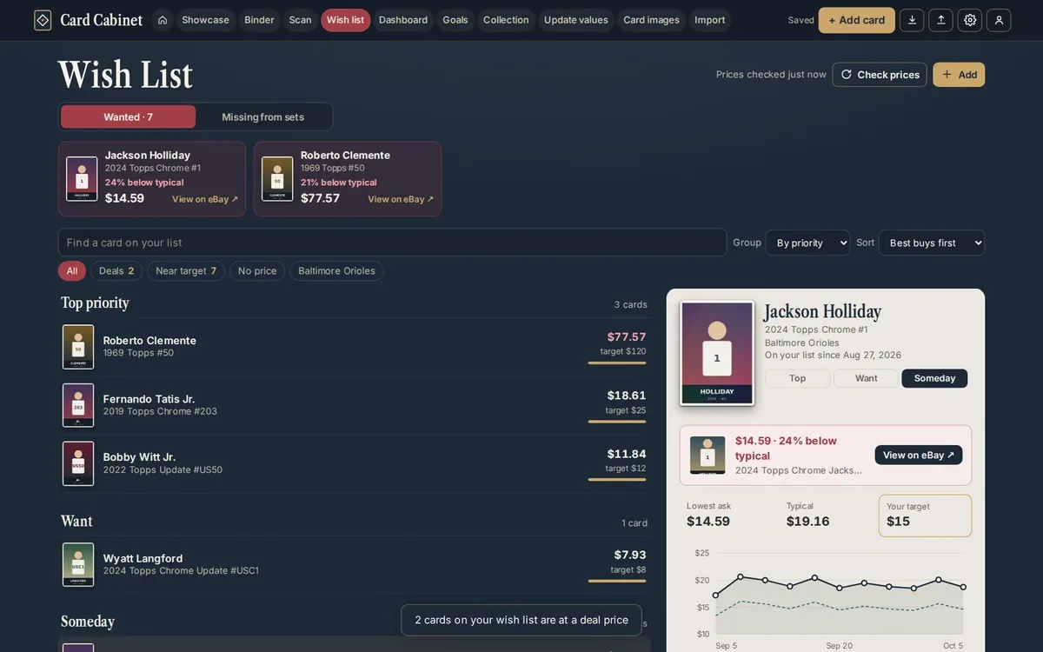The image size is (1043, 652).
Task: Open the Dashboard tab
Action: 403,20
